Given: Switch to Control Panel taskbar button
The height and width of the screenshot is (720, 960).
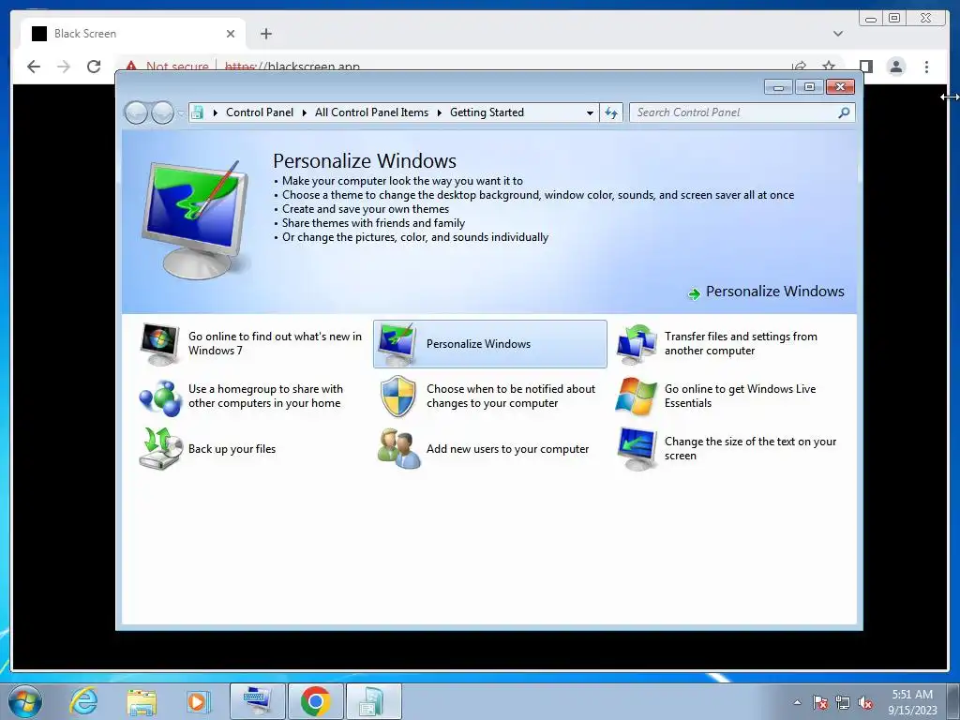Looking at the screenshot, I should point(374,701).
